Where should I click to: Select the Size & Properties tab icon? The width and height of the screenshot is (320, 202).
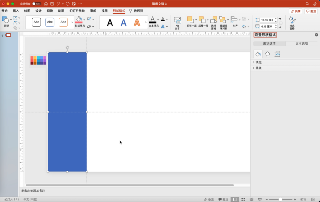coord(277,54)
